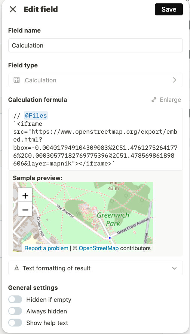The image size is (190, 334).
Task: Open the Report a problem link
Action: pyautogui.click(x=46, y=248)
